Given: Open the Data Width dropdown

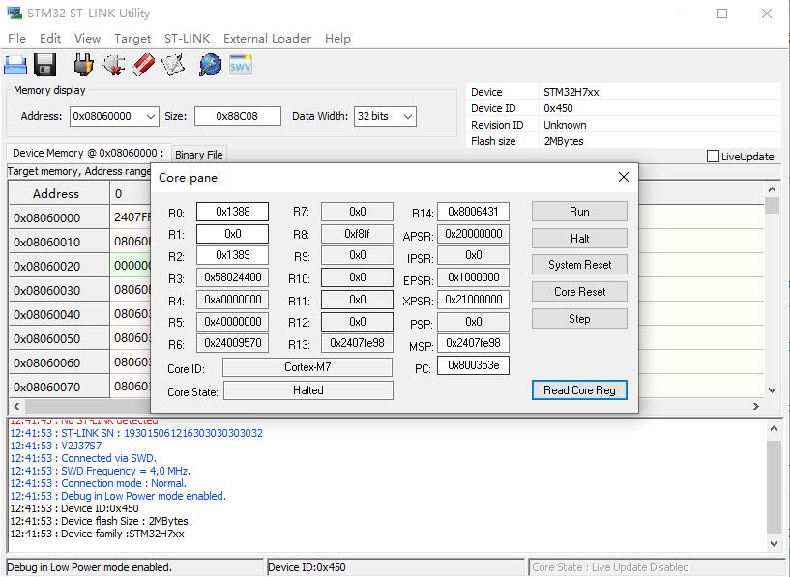Looking at the screenshot, I should [x=409, y=116].
